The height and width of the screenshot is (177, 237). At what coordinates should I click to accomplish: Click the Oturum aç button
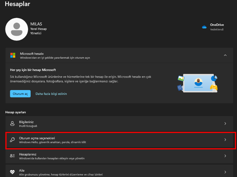[x=20, y=94]
